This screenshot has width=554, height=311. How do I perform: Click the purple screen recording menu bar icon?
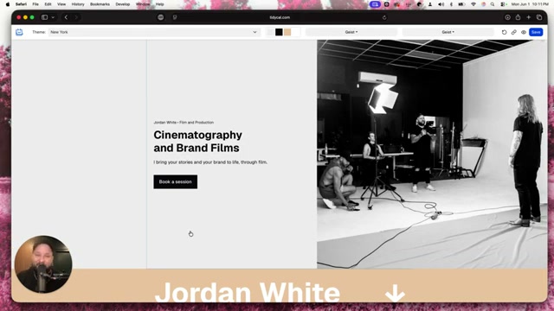tap(375, 4)
